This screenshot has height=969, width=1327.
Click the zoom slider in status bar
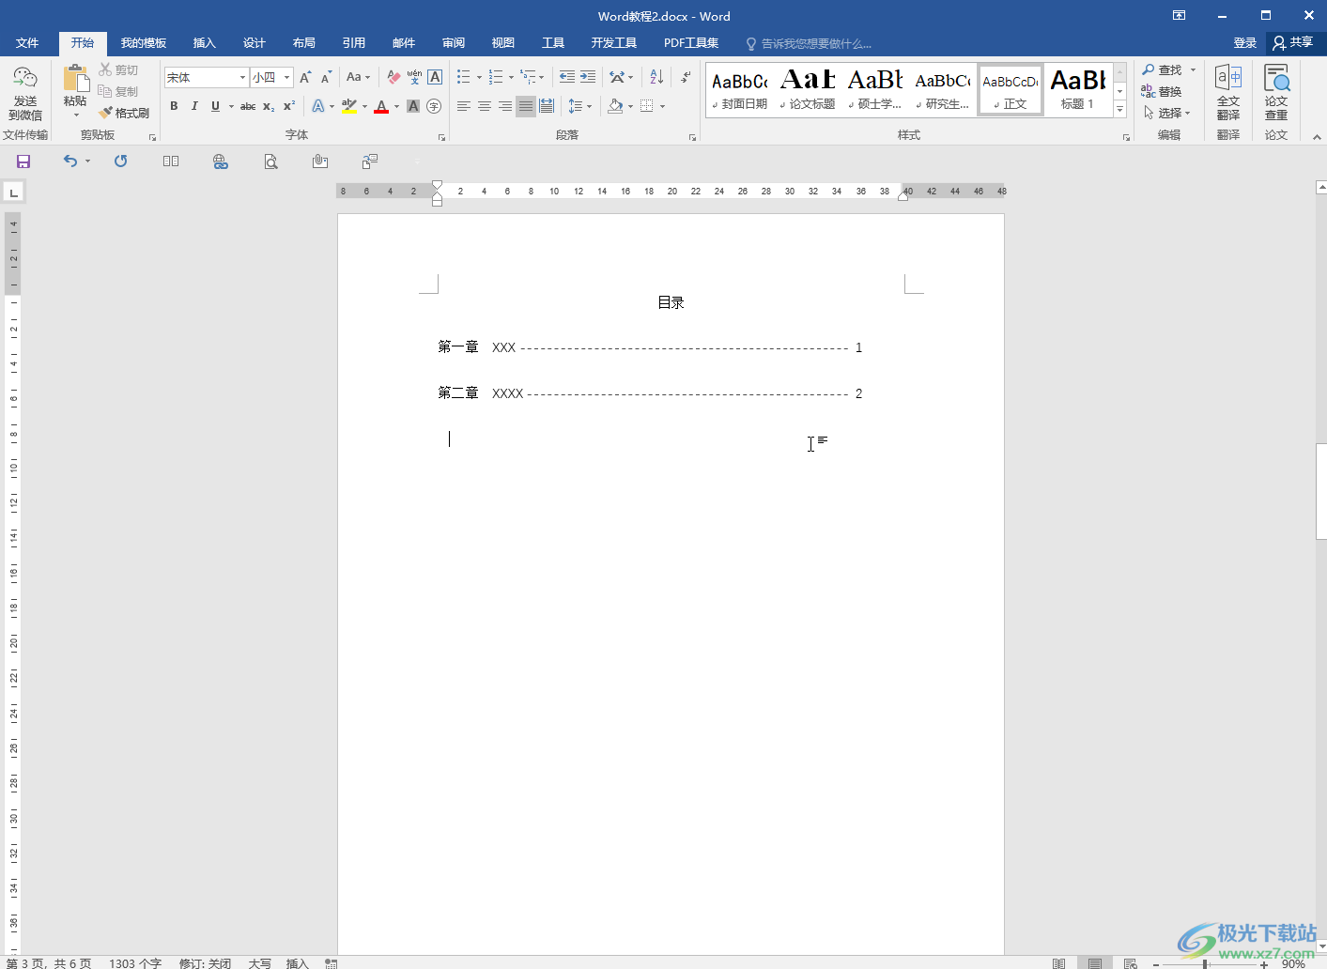[x=1205, y=963]
